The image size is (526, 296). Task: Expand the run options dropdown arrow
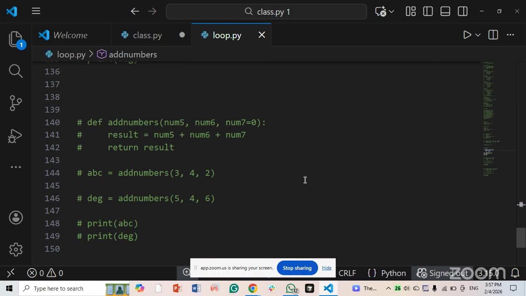(x=478, y=35)
